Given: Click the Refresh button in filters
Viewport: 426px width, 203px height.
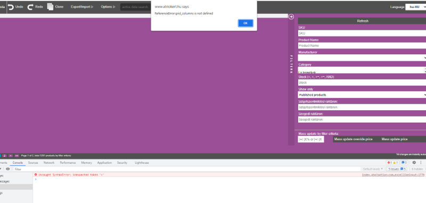Looking at the screenshot, I should tap(362, 21).
